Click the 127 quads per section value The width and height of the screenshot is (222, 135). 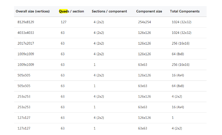(x=63, y=22)
